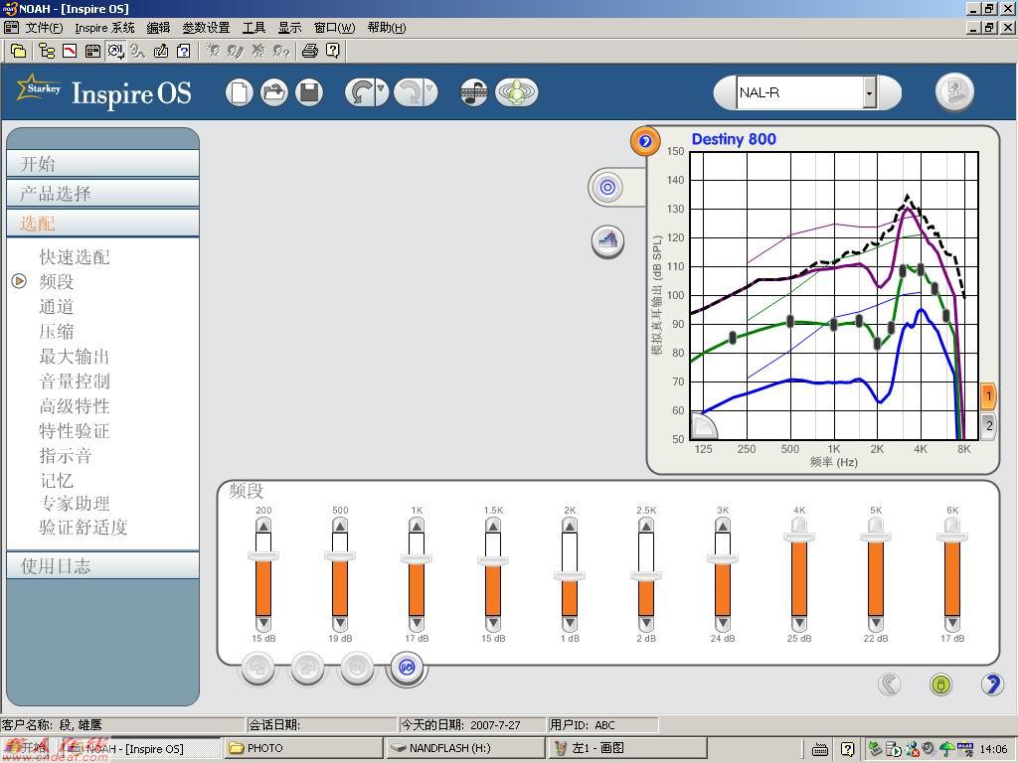Click the help button at header's right end
Viewport: 1018px width, 763px height.
[954, 91]
